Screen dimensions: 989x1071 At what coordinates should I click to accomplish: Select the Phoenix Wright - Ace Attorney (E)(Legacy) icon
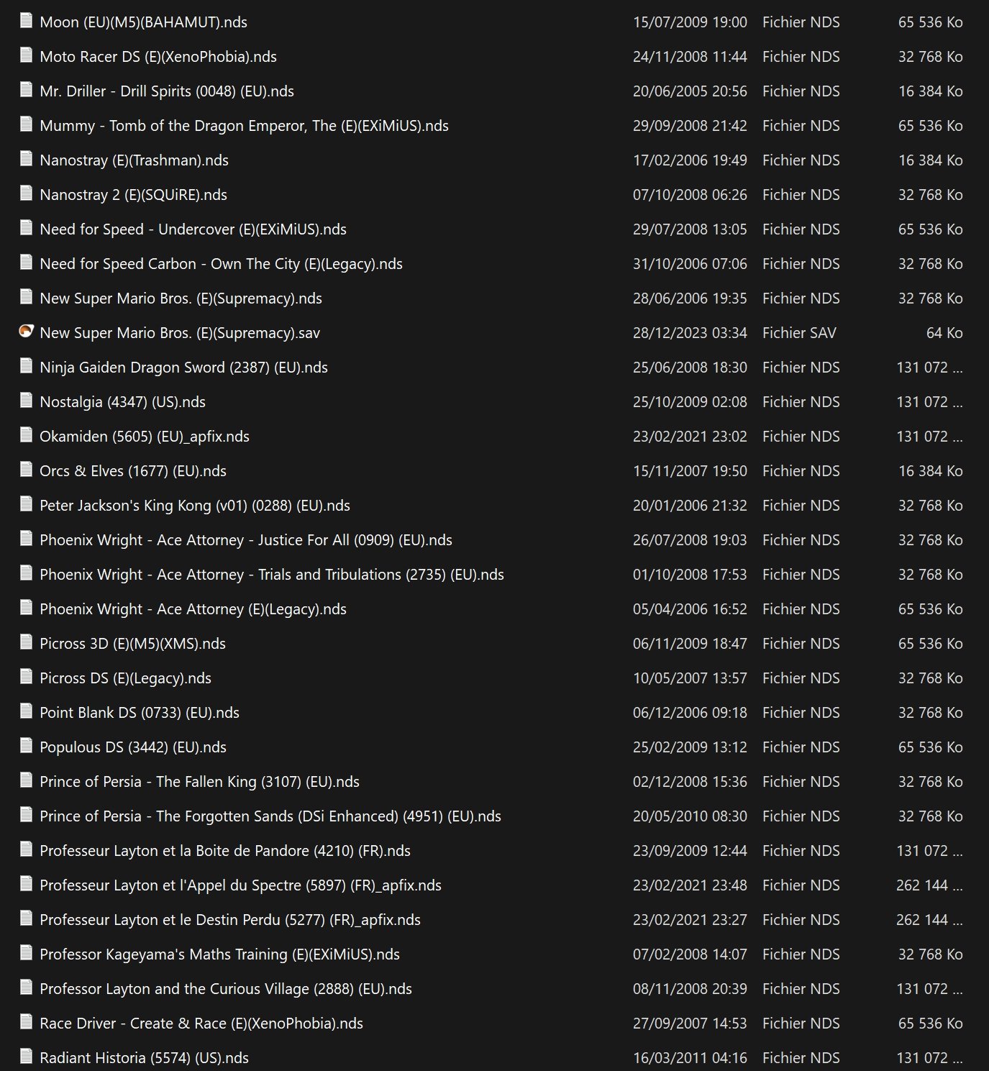pos(26,608)
